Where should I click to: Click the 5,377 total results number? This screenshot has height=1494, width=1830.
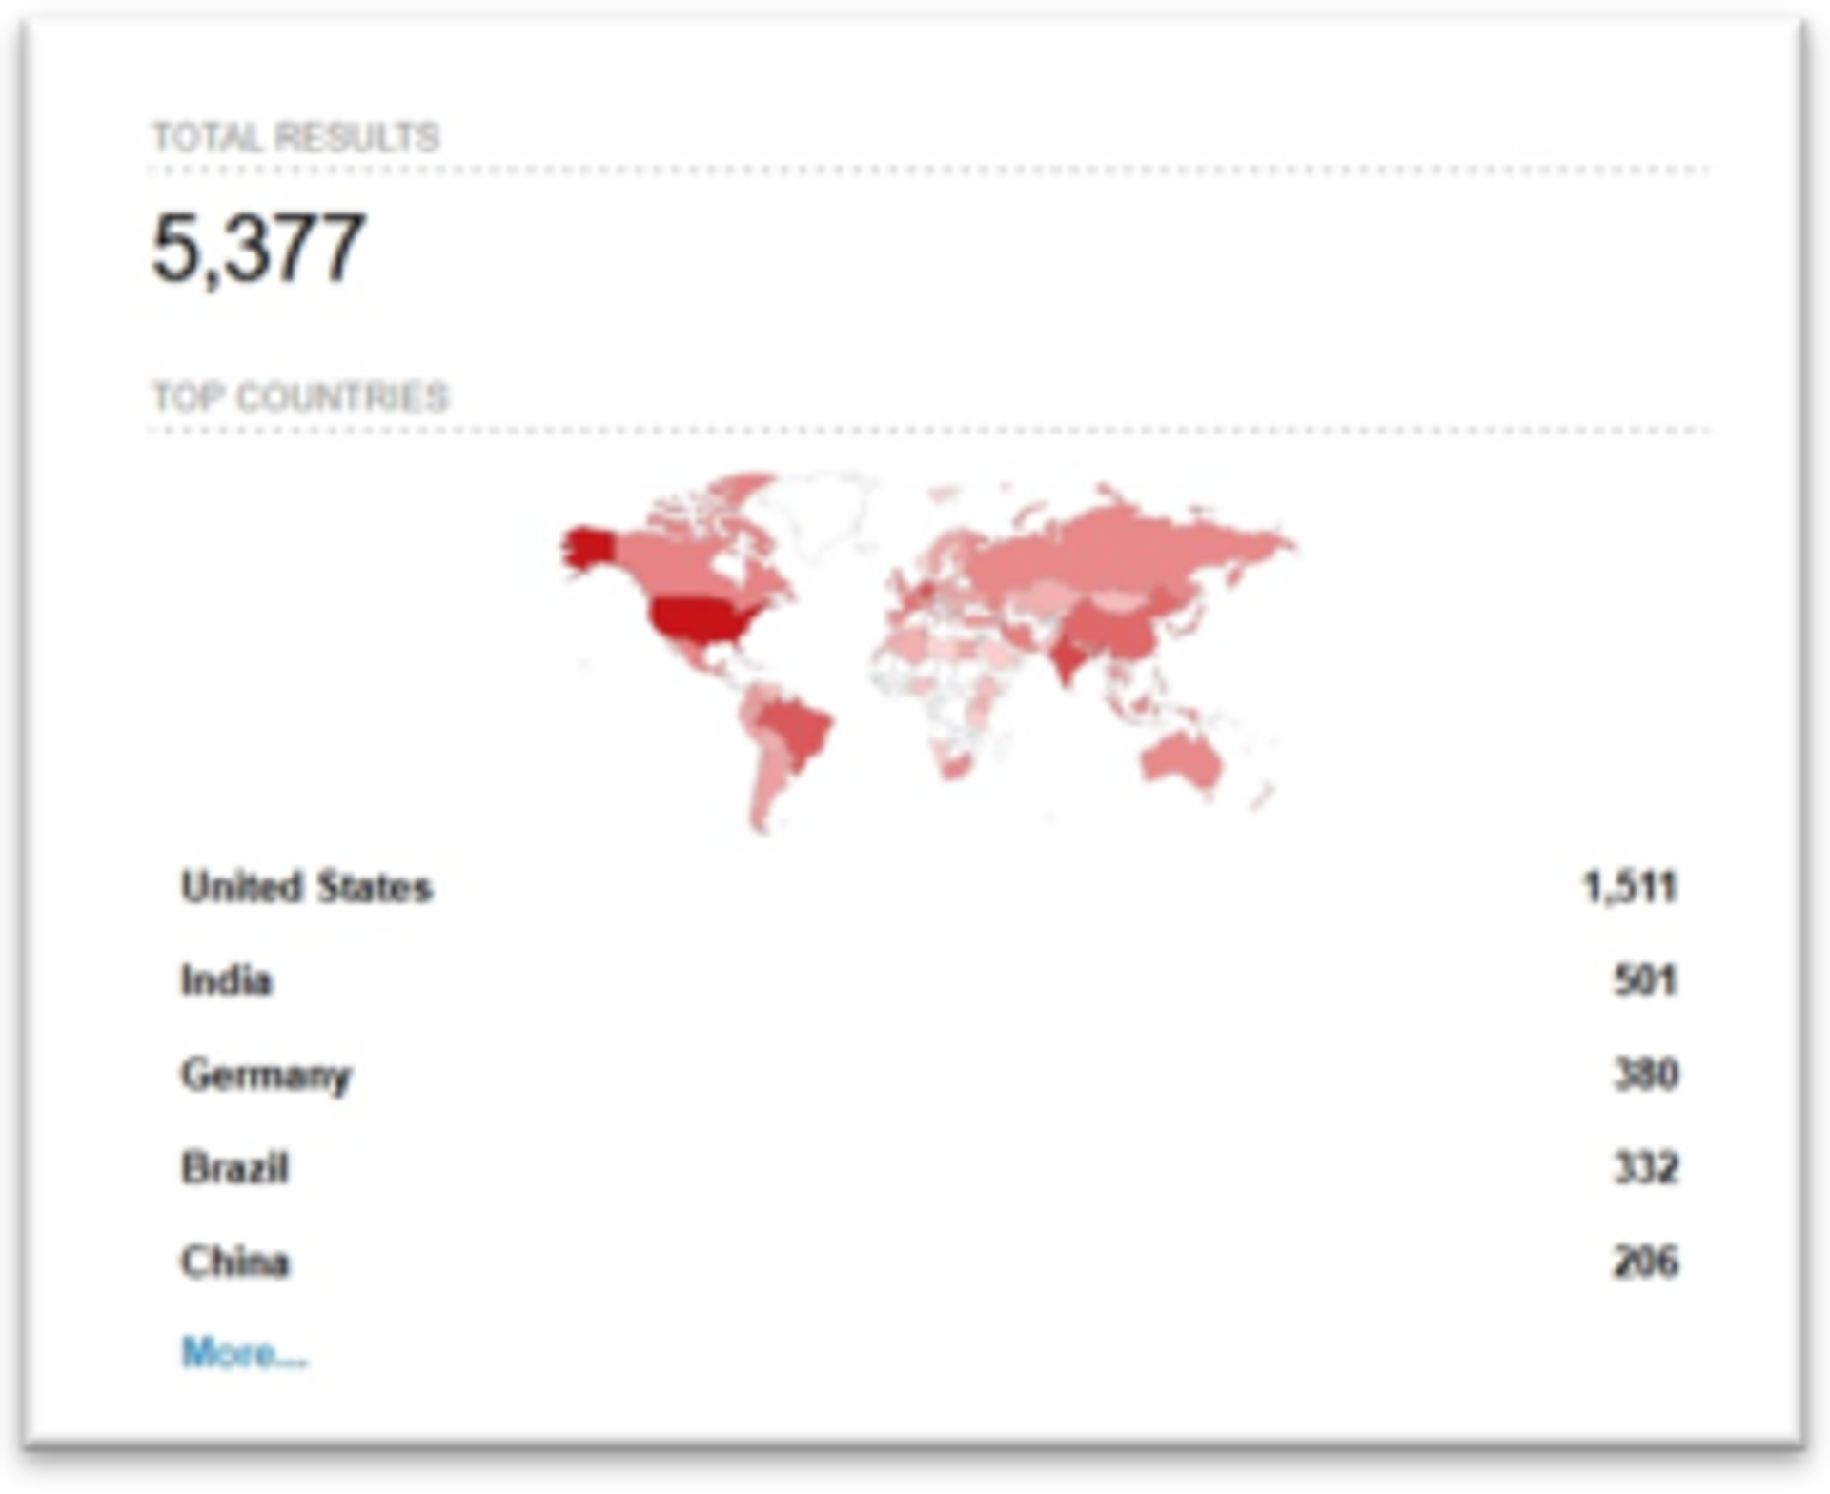(258, 250)
